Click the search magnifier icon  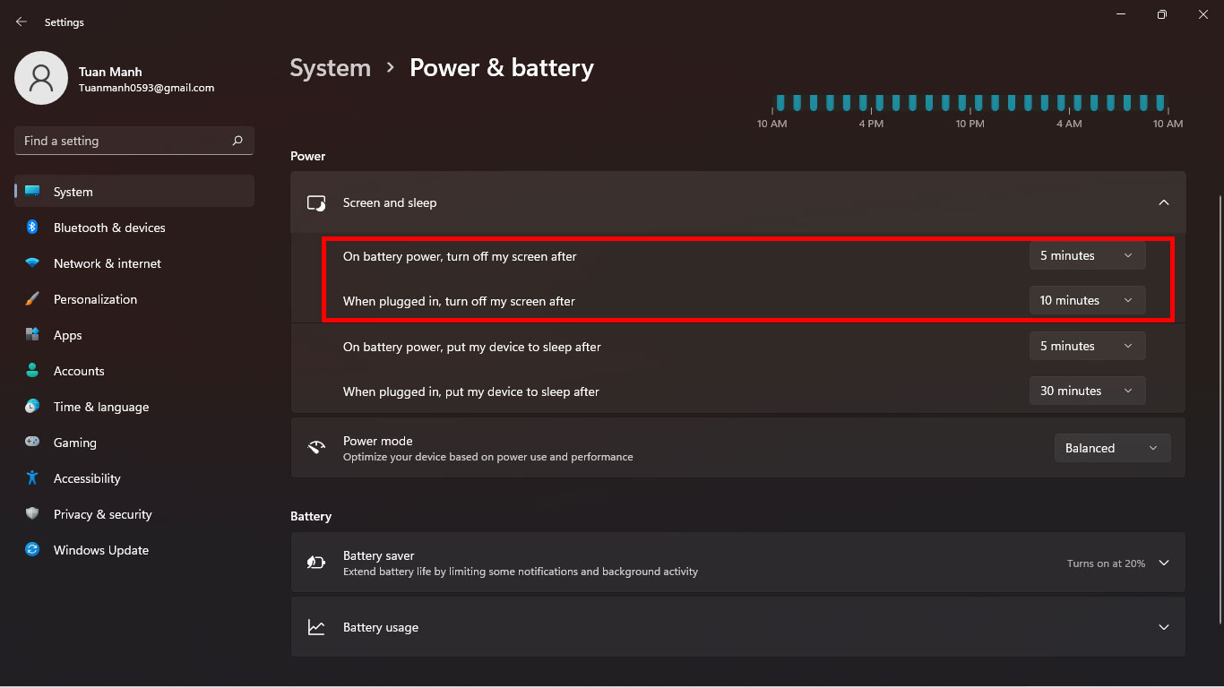[x=237, y=141]
